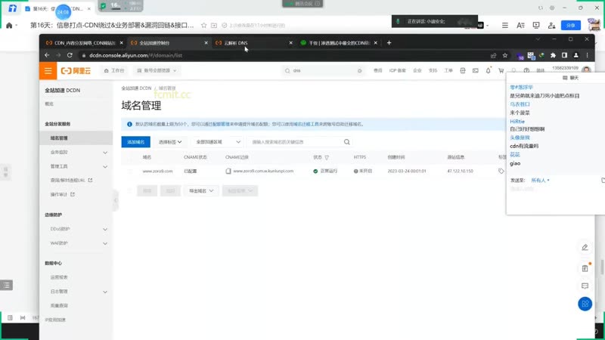605x340 pixels.
Task: Open 工作台 in Aliyun top bar
Action: click(x=114, y=70)
